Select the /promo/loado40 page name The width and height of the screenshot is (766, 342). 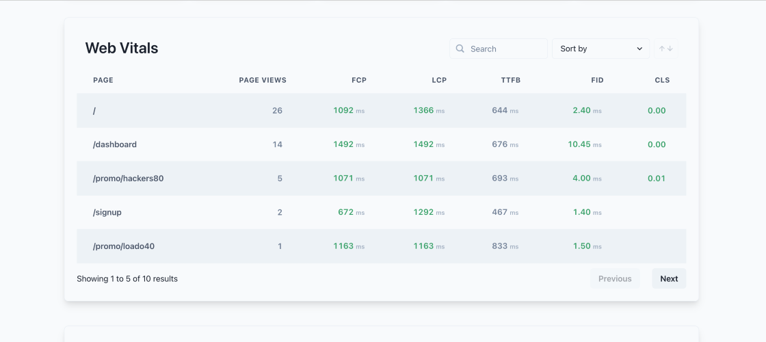click(124, 246)
